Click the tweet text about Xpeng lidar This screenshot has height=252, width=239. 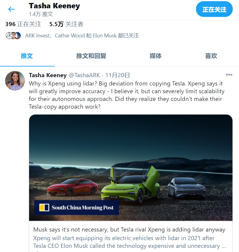click(127, 95)
